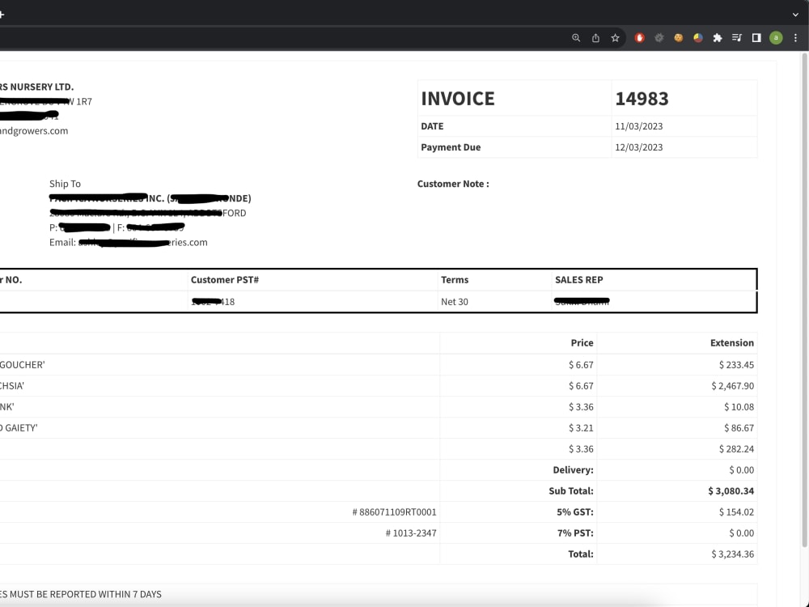This screenshot has height=607, width=809.
Task: Click the SALES REP column header
Action: point(579,280)
